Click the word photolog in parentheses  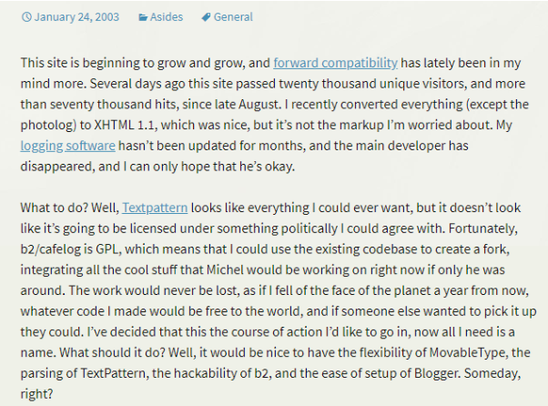47,125
